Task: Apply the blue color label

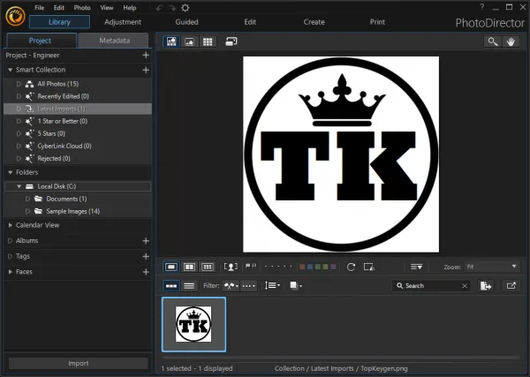Action: (x=310, y=267)
